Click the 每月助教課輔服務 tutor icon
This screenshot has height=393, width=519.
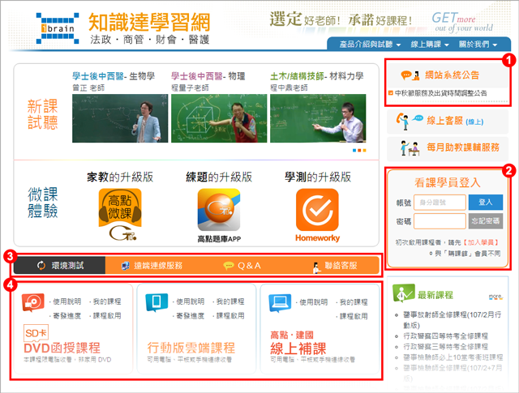click(x=410, y=147)
